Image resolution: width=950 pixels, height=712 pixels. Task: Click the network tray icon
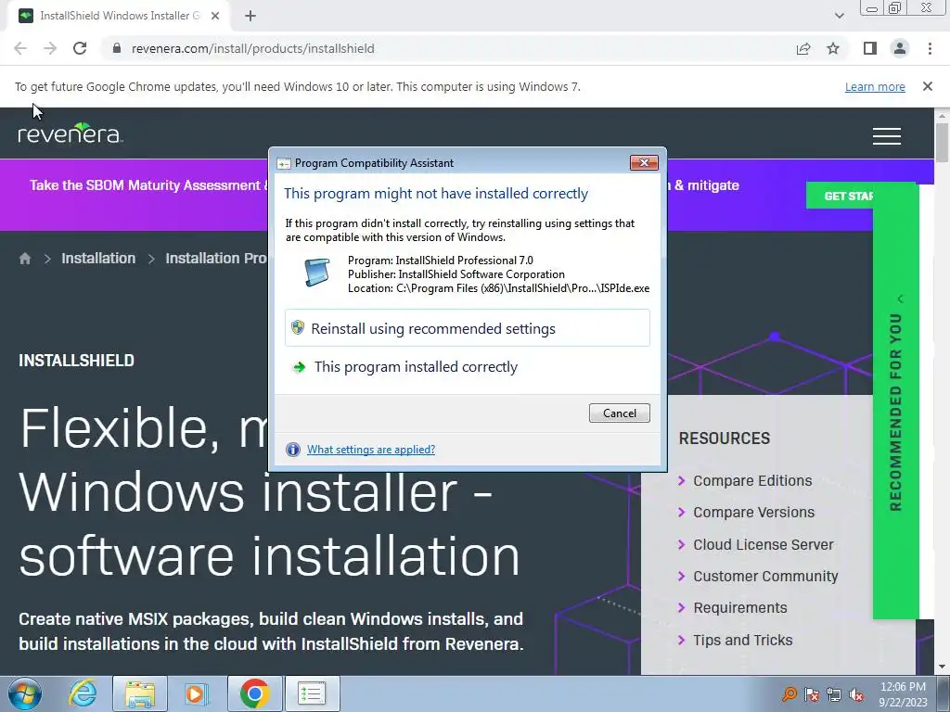(834, 693)
